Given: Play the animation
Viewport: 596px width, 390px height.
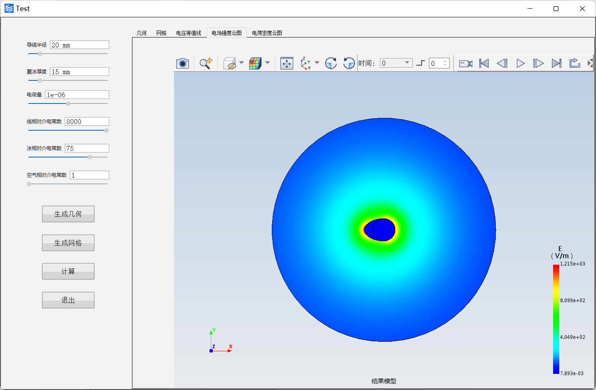Looking at the screenshot, I should [521, 63].
